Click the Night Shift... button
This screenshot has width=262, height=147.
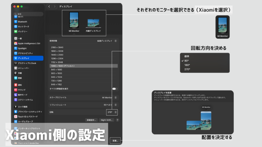[x=106, y=120]
